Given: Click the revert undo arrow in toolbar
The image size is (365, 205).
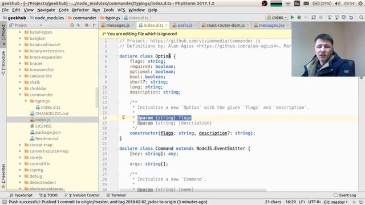Looking at the screenshot, I should pos(351,18).
